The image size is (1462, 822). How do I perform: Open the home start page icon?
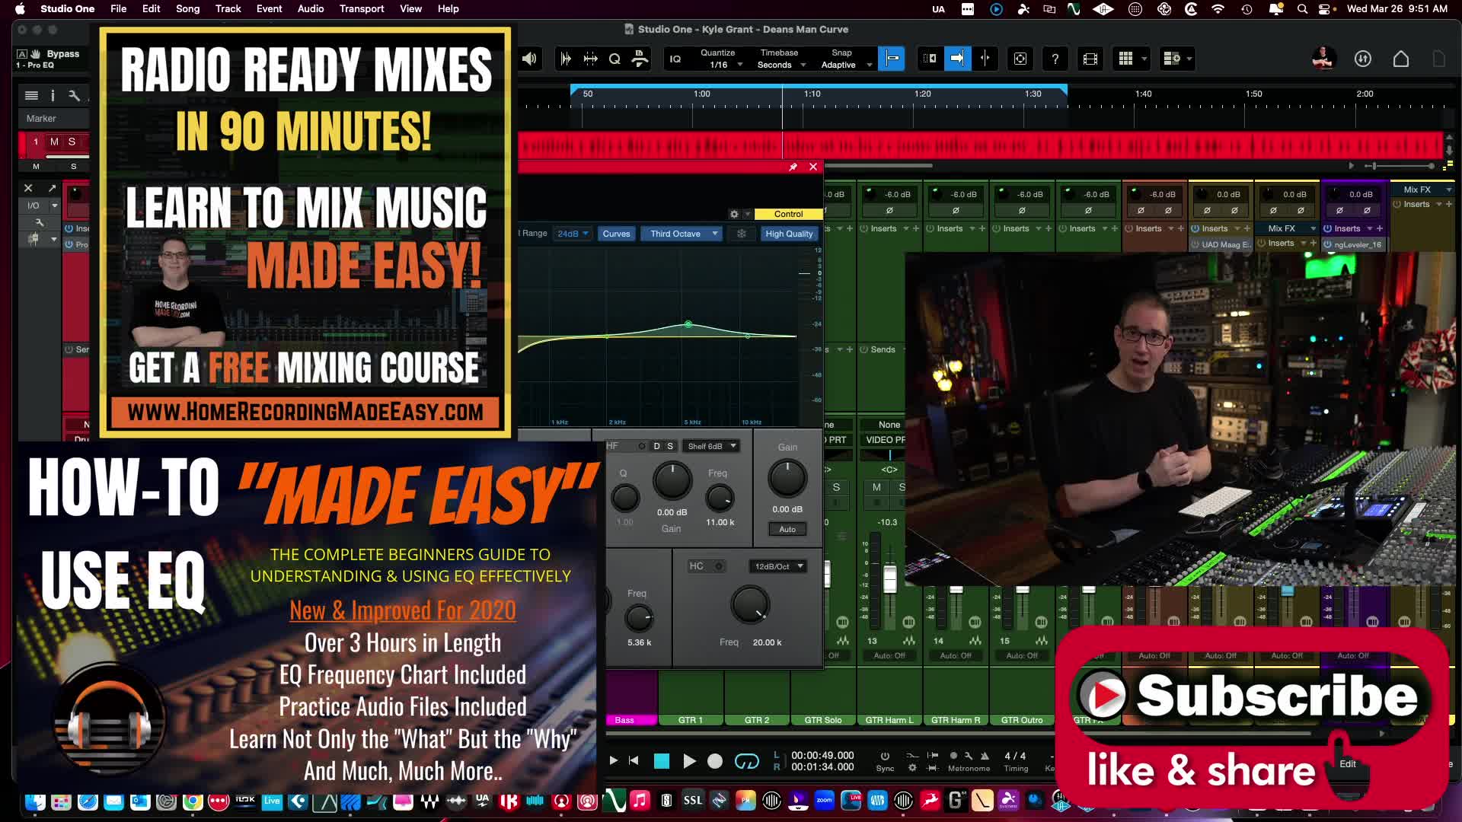click(1400, 59)
